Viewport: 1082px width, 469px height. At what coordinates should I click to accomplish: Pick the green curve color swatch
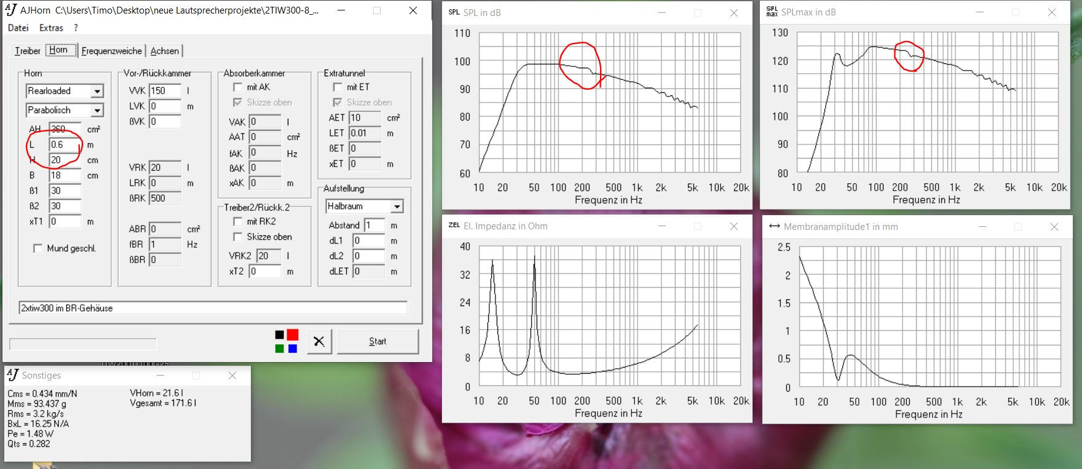coord(280,349)
